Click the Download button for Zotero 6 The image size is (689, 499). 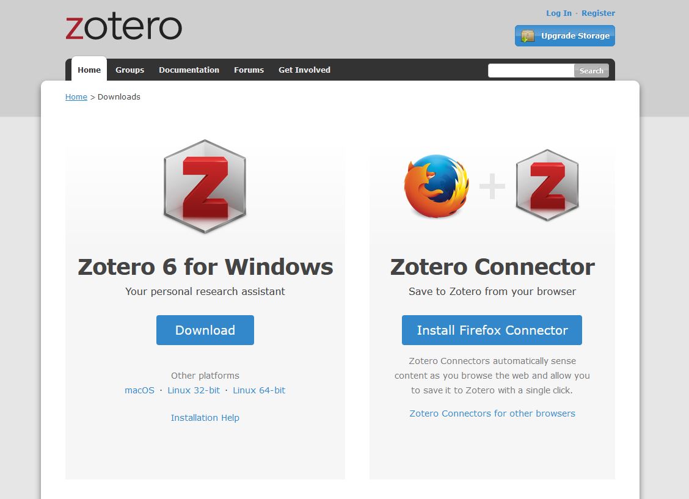[205, 330]
